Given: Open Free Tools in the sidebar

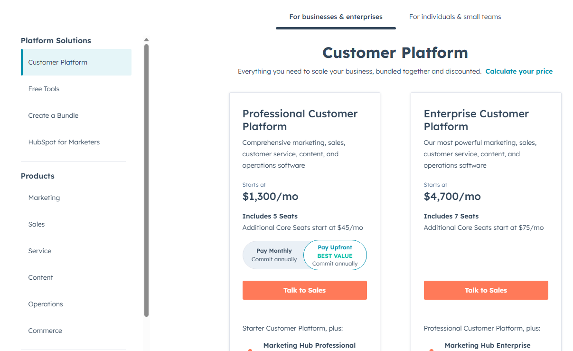Looking at the screenshot, I should coord(44,89).
